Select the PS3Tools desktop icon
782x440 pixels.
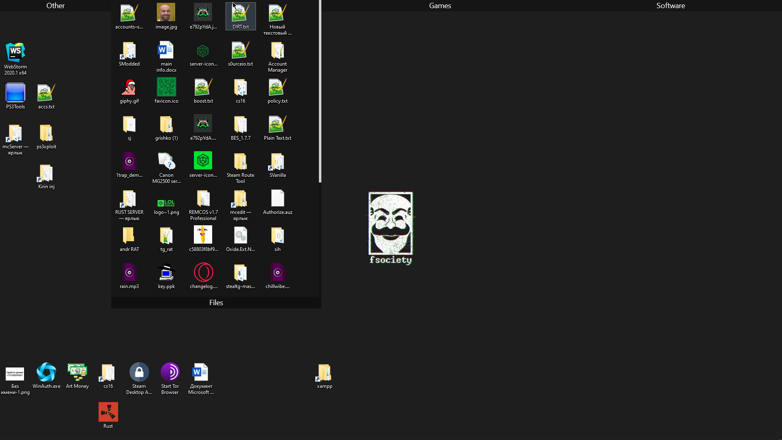15,93
